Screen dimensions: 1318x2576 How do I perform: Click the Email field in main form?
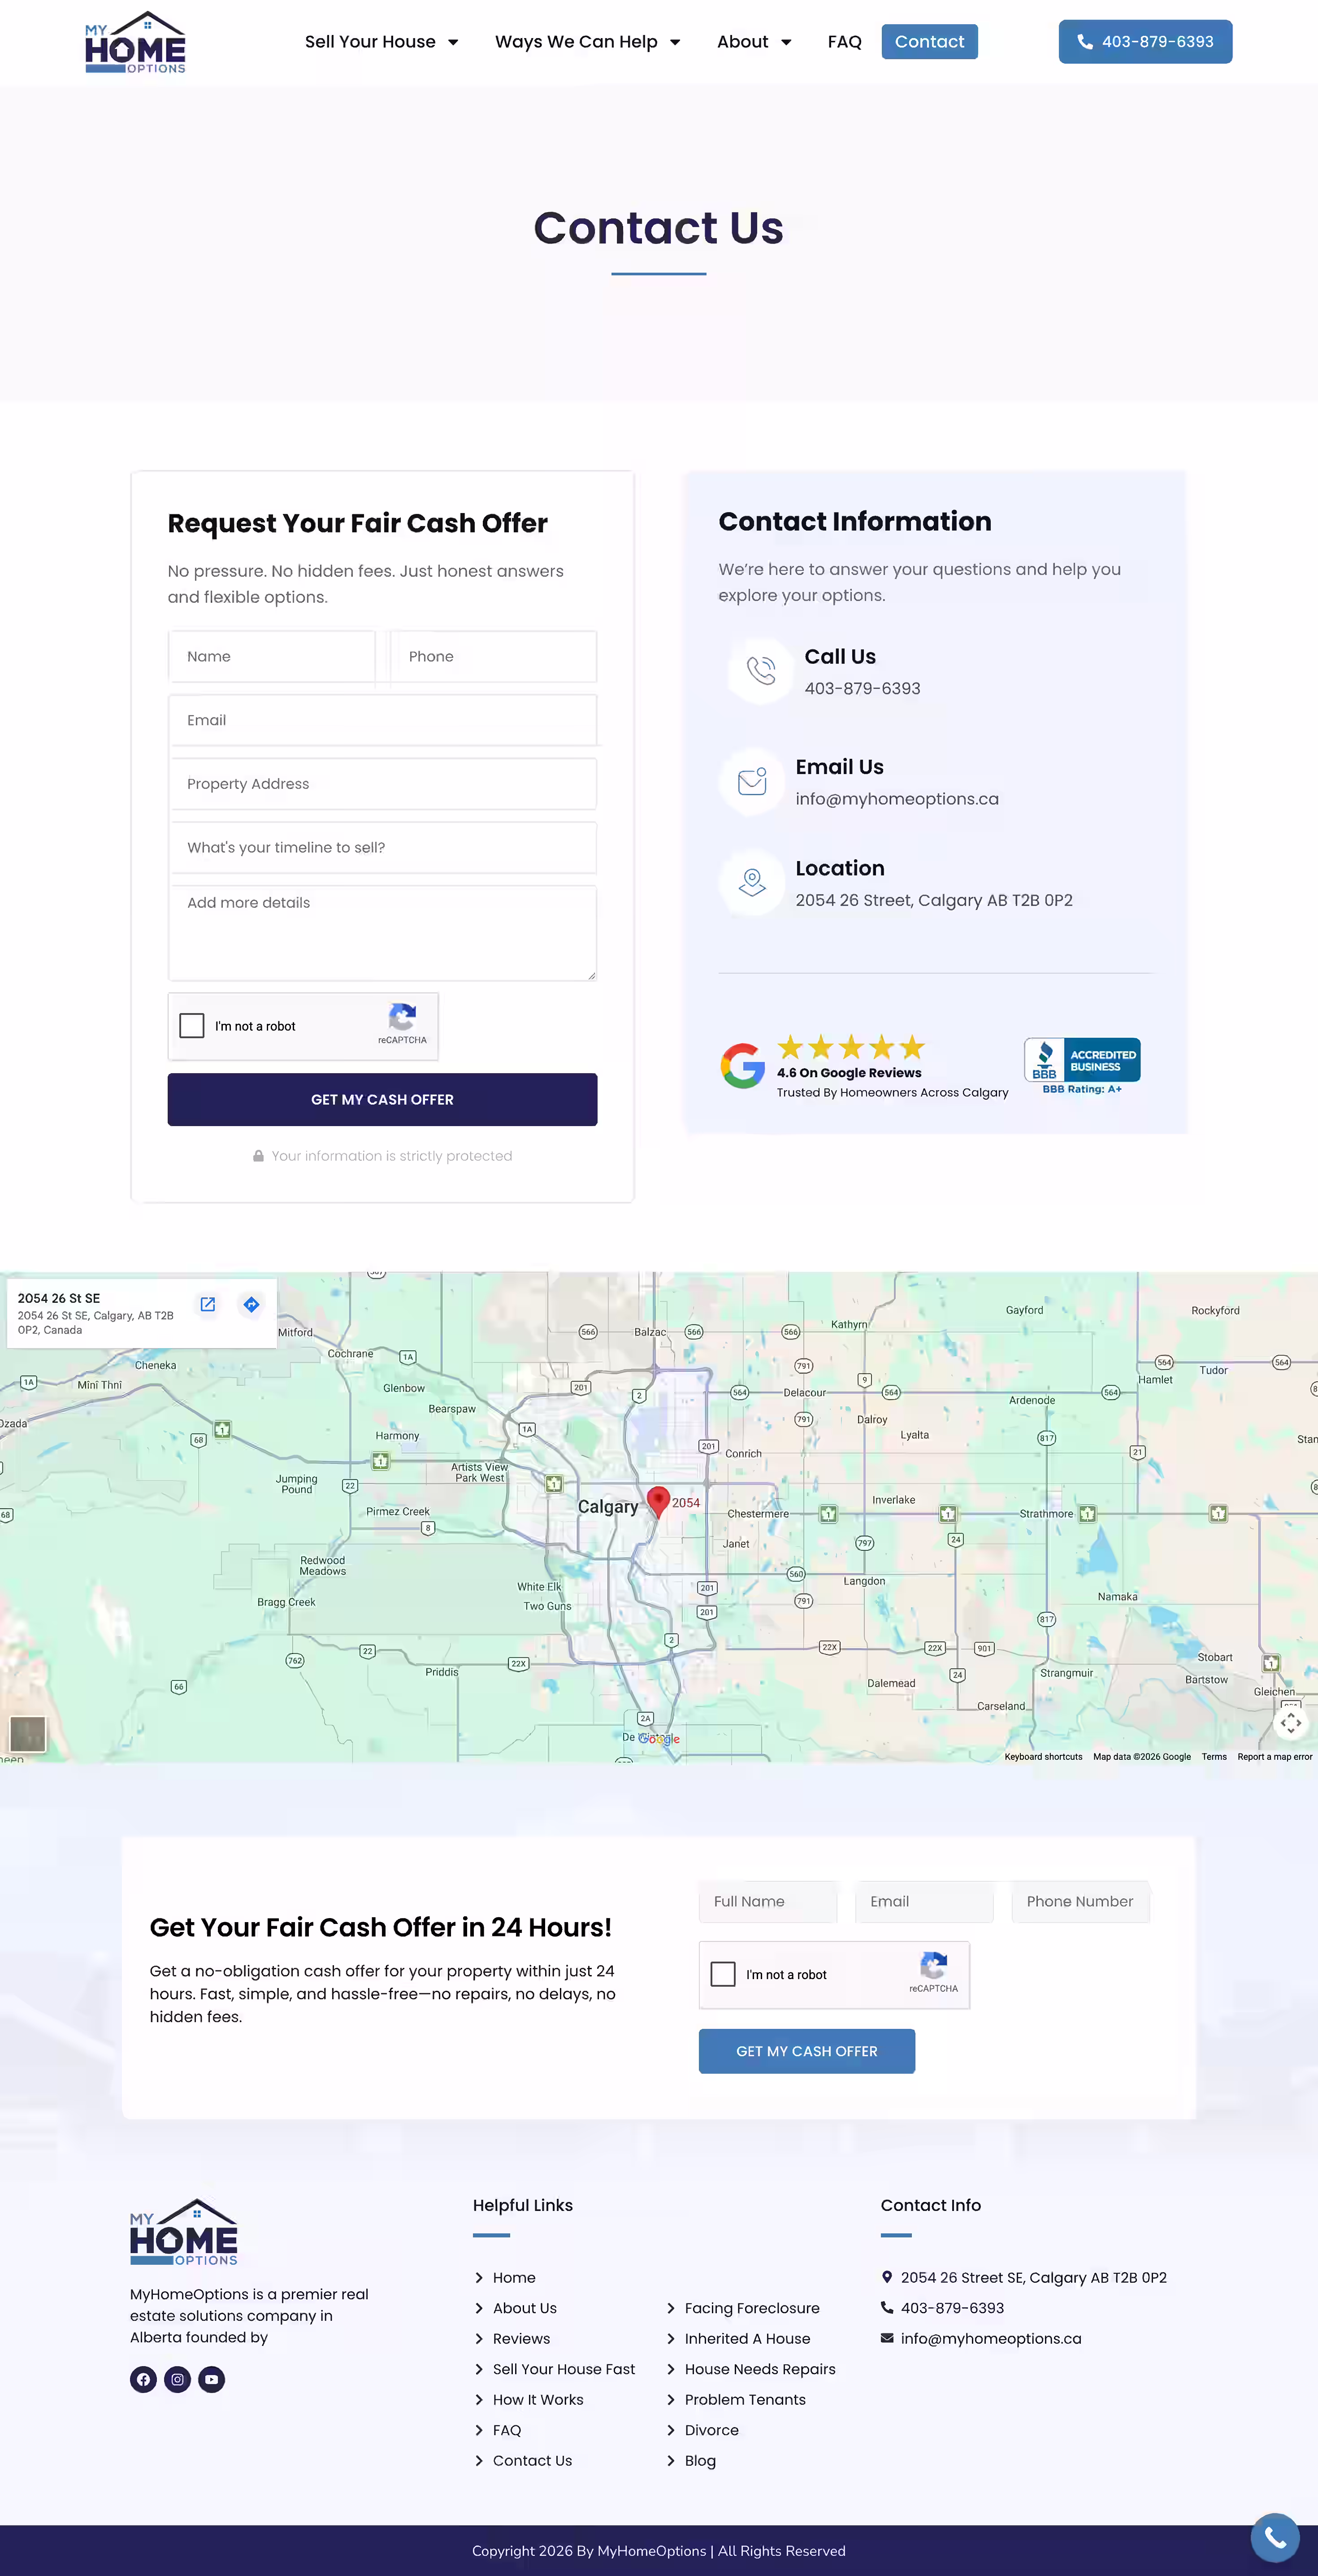[x=382, y=720]
